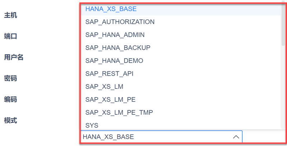287x146 pixels.
Task: Select SAP_REST_API in the list
Action: (x=109, y=74)
